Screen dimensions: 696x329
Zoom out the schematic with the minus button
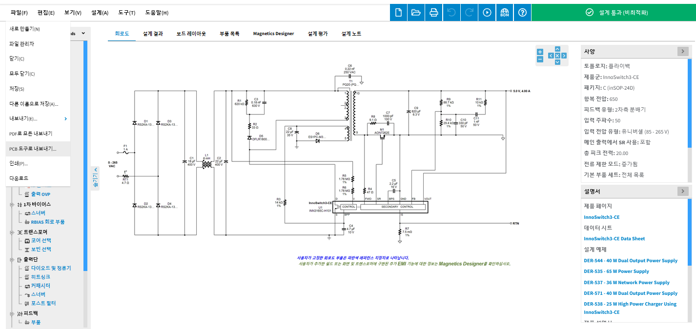pos(540,59)
